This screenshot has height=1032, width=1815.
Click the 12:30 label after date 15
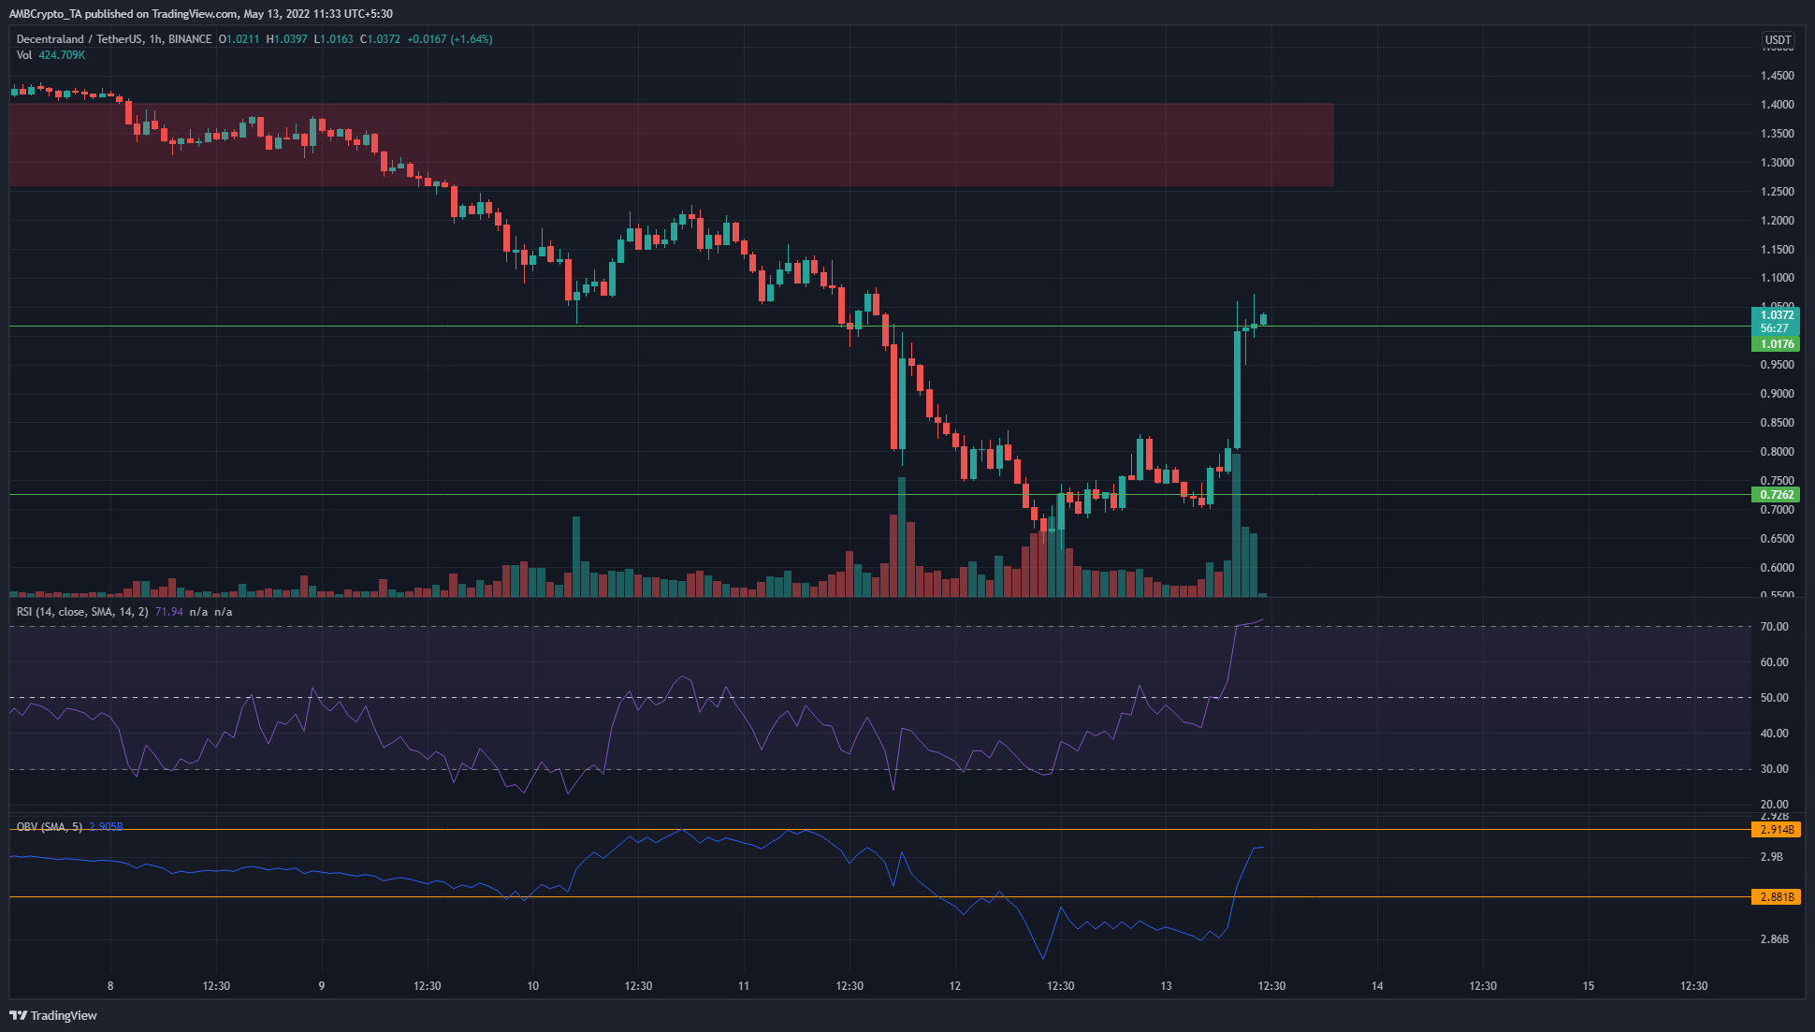(1694, 986)
